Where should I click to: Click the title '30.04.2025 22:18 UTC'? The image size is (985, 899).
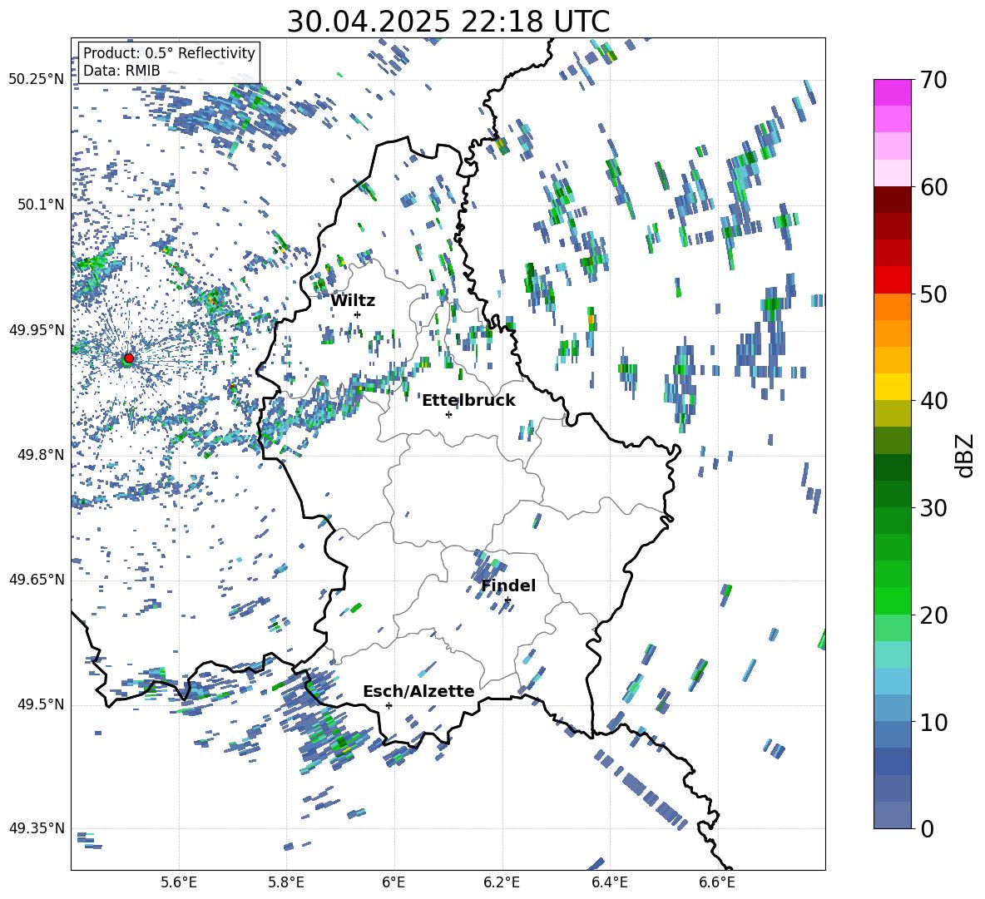[x=448, y=22]
